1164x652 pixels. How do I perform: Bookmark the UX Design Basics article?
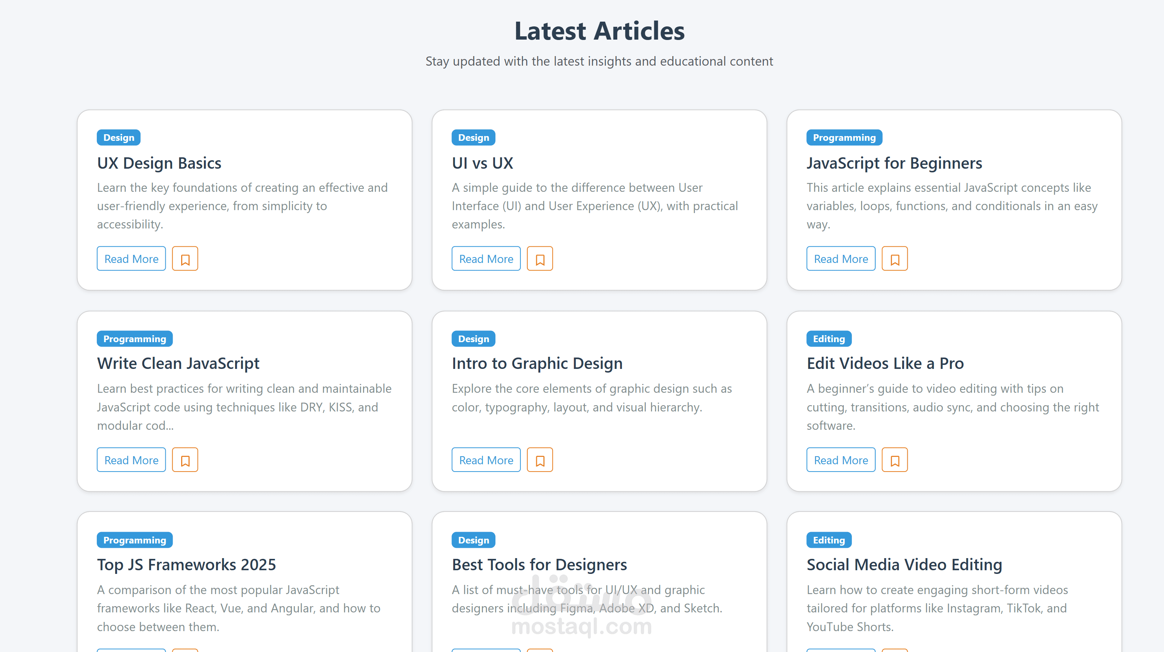tap(185, 259)
